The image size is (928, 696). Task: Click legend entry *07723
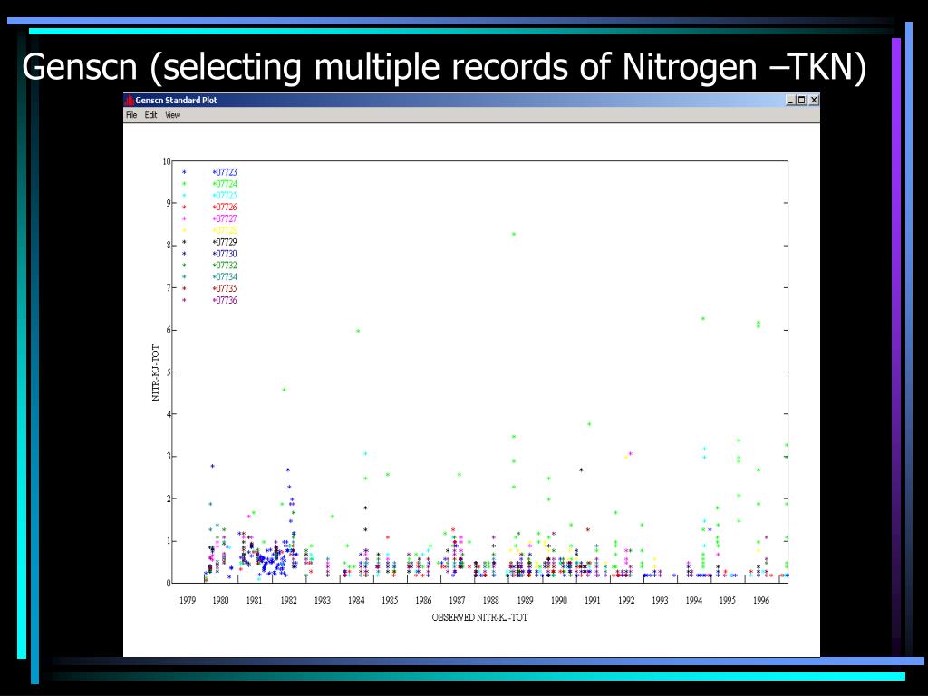[x=225, y=172]
